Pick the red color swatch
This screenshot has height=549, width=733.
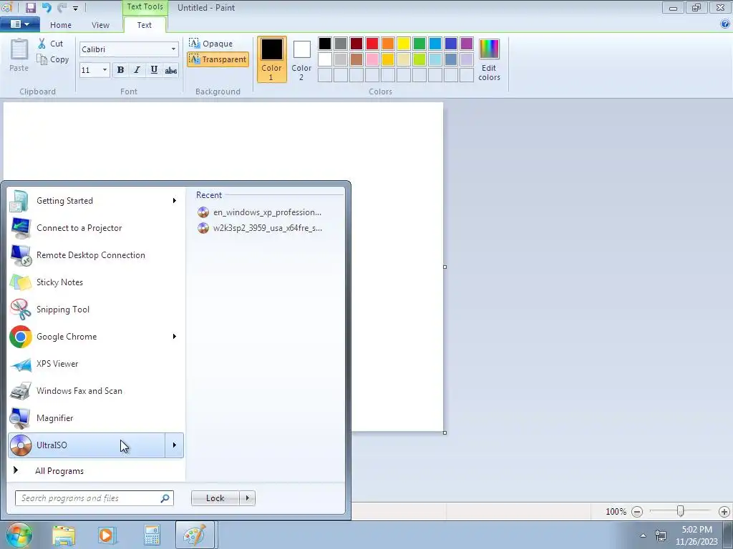(372, 44)
